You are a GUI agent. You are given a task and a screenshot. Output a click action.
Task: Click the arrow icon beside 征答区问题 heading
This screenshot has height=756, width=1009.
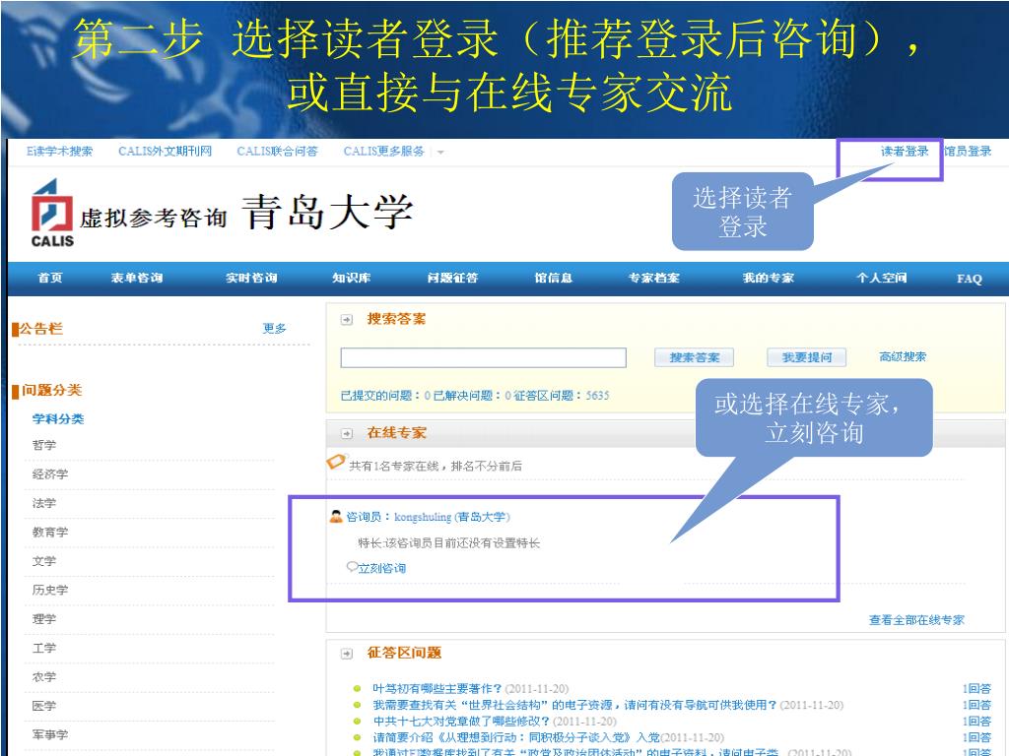tap(347, 654)
